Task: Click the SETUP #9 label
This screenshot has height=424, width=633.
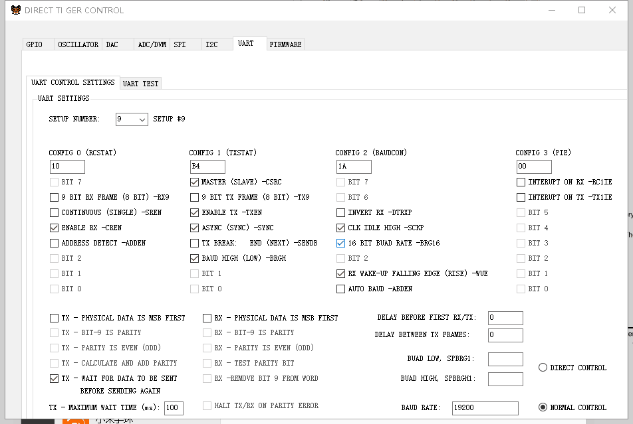Action: pos(169,119)
